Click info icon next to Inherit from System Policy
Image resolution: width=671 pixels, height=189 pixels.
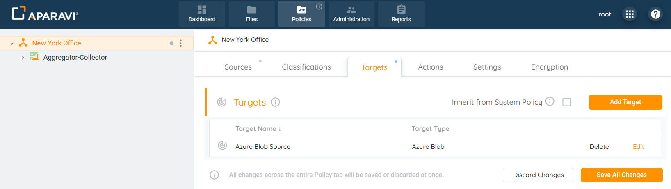click(550, 101)
